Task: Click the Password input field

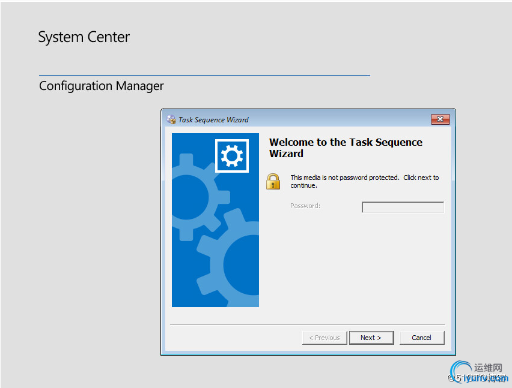Action: (x=403, y=207)
